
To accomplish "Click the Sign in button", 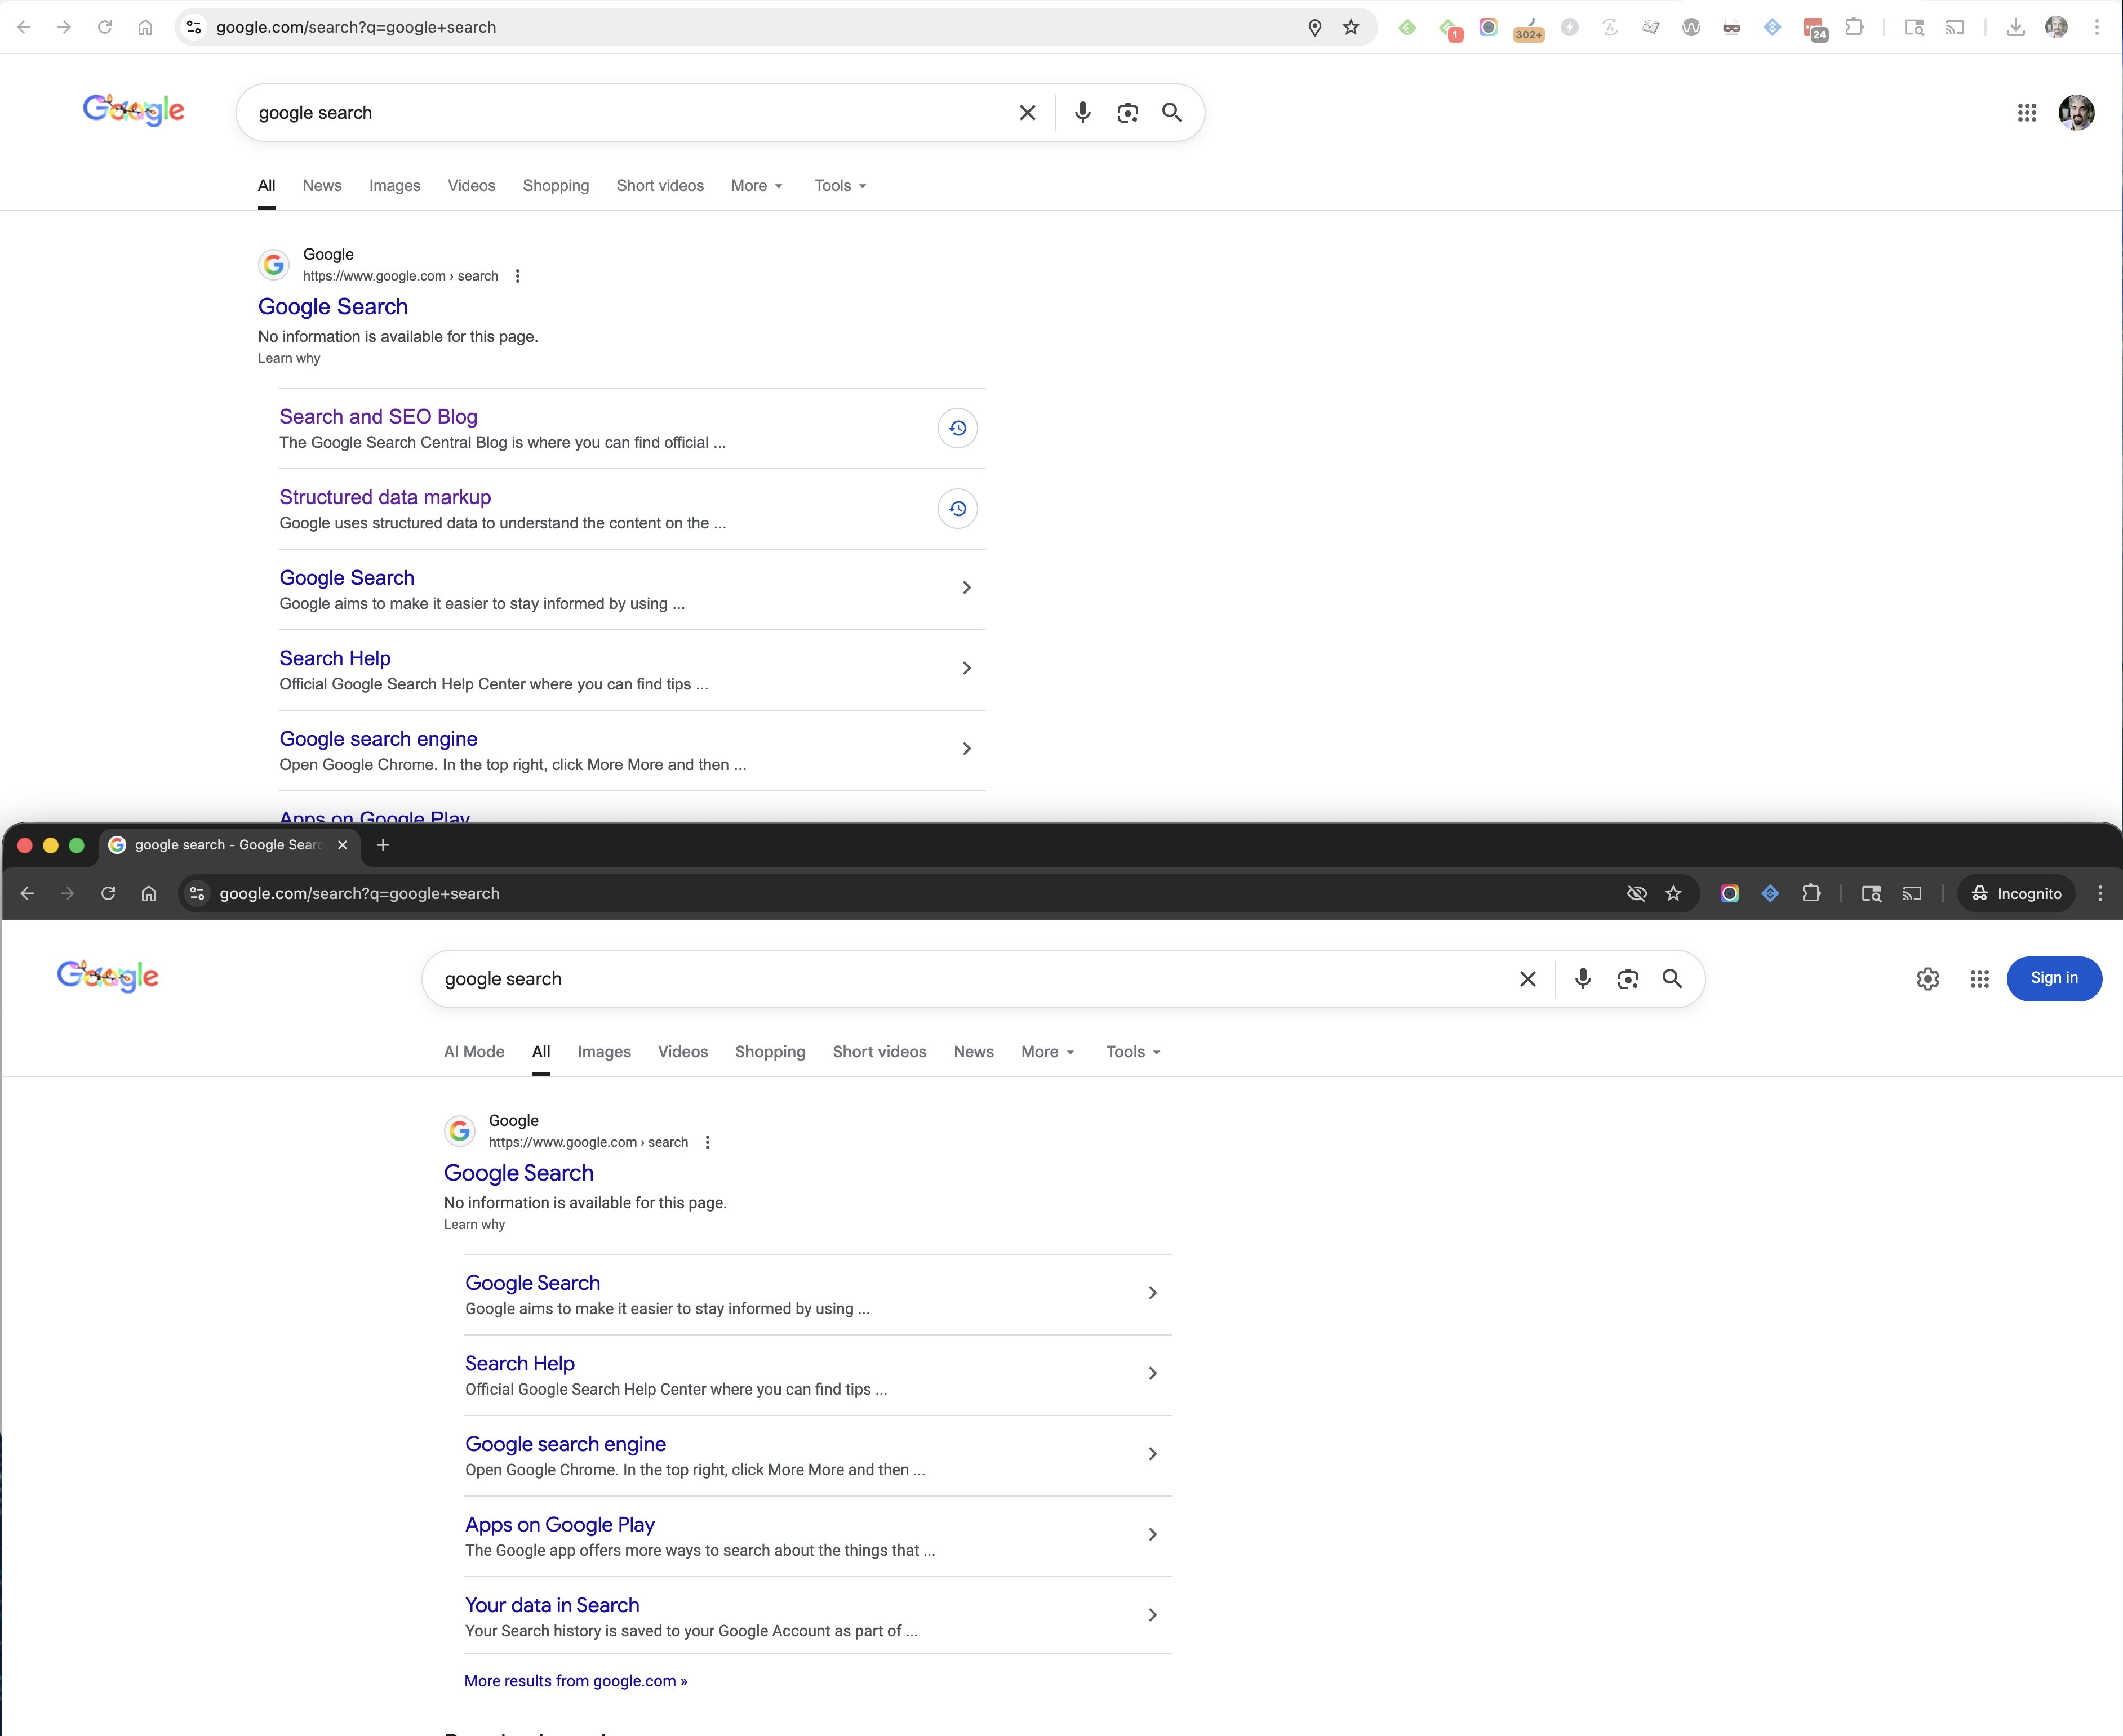I will (2054, 979).
